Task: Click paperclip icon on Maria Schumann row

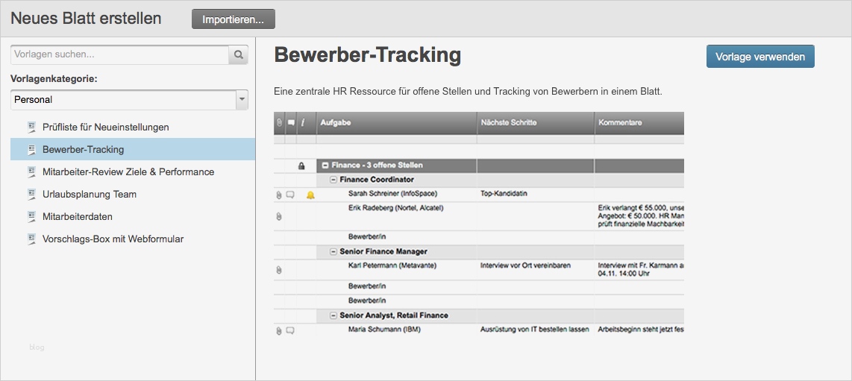Action: tap(279, 330)
